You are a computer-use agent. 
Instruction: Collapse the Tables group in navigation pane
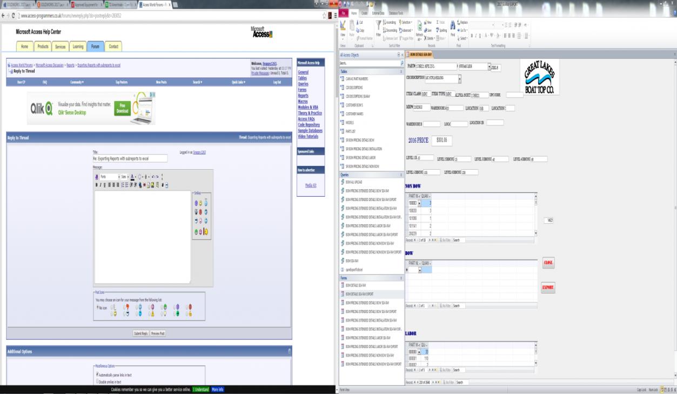click(x=401, y=71)
